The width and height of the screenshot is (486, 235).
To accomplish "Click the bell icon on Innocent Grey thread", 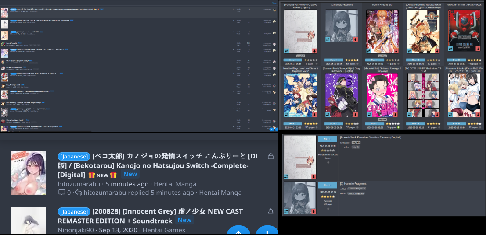I will pos(270,211).
